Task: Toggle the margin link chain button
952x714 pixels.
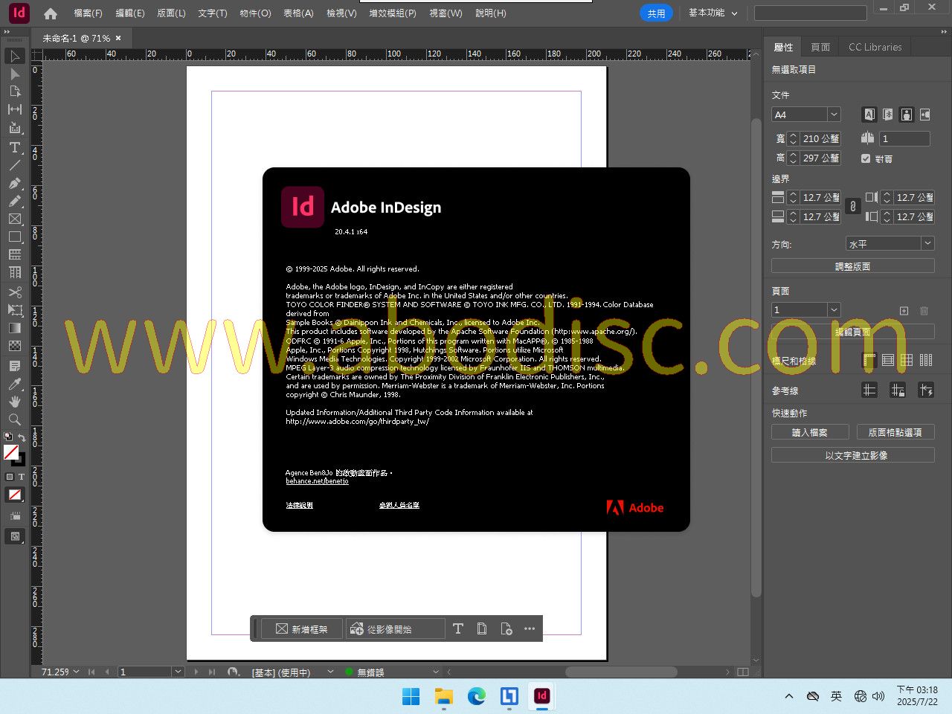Action: 853,207
